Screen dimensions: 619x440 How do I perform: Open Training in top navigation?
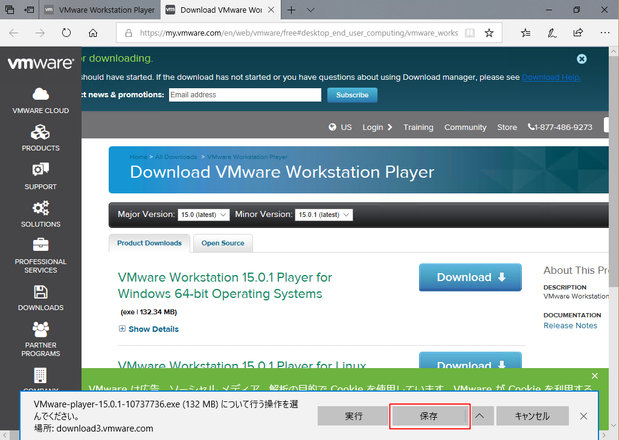coord(418,127)
